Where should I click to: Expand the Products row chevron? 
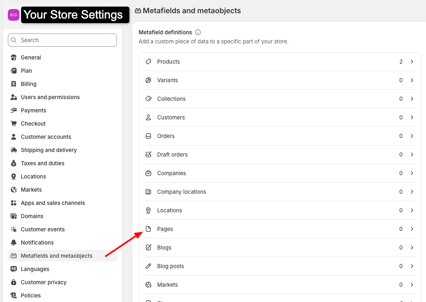[x=412, y=62]
